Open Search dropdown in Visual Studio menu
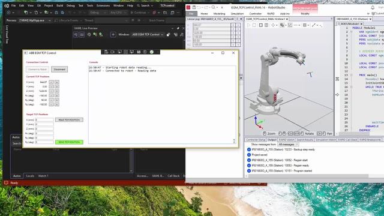The height and width of the screenshot is (216, 384). click(145, 5)
